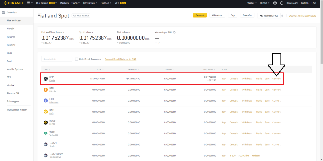The height and width of the screenshot is (161, 323).
Task: Open the apps grid menu icon
Action: tap(28, 3)
